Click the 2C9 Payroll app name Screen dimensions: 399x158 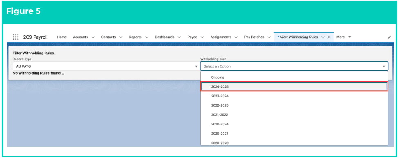pos(36,37)
